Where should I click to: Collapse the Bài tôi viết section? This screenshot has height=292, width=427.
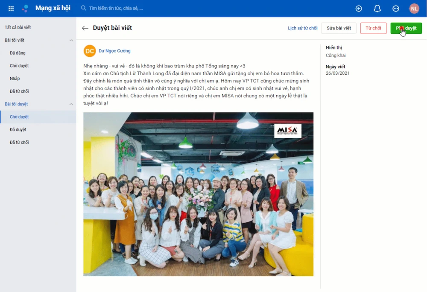coord(71,40)
